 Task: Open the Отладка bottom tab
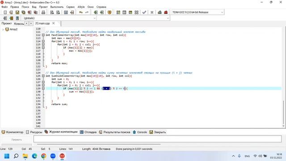(88, 132)
